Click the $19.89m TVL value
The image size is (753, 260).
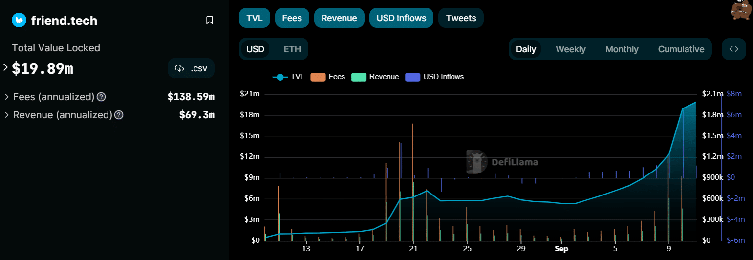point(43,68)
